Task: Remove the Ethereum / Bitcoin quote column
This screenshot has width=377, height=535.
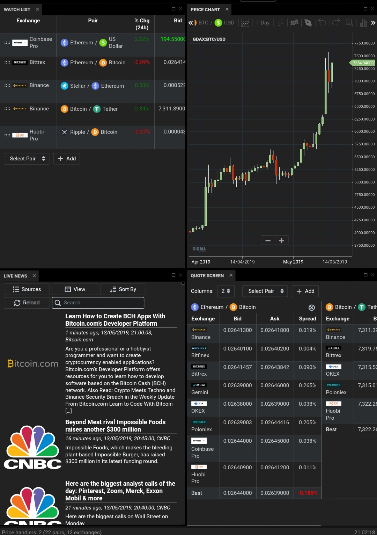Action: pos(312,308)
